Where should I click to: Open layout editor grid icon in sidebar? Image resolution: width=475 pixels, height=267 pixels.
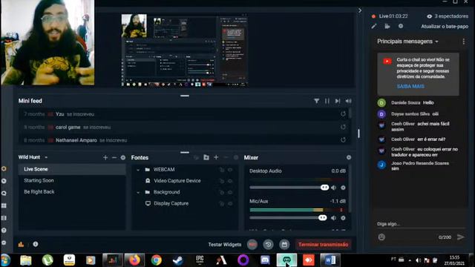4,205
